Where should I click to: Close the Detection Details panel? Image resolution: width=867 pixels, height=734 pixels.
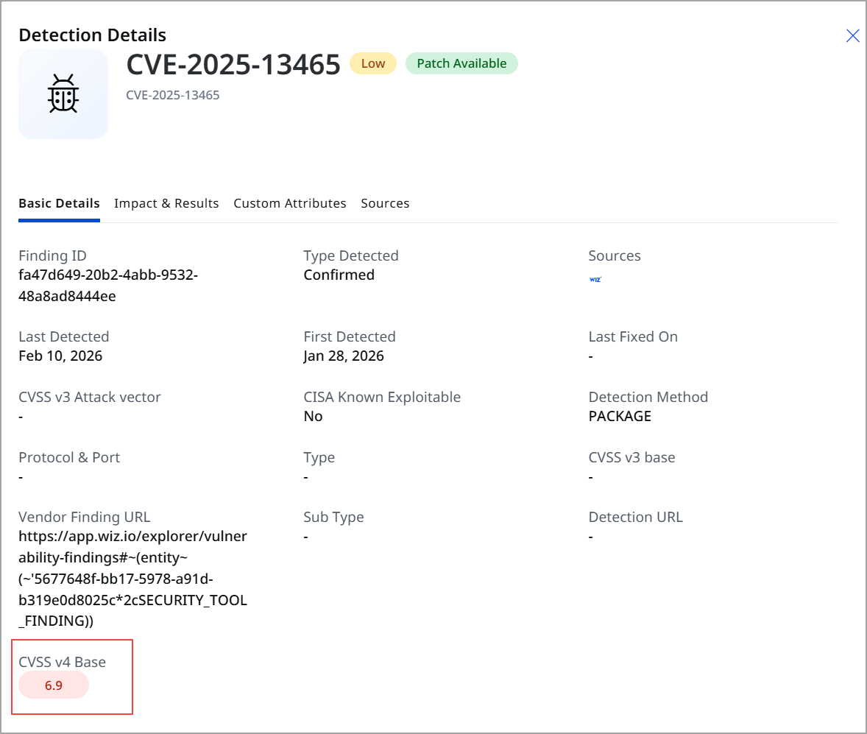(x=852, y=35)
